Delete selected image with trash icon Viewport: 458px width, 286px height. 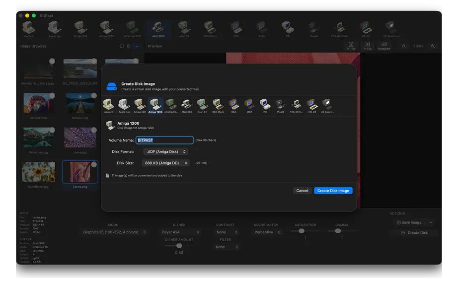coord(129,46)
